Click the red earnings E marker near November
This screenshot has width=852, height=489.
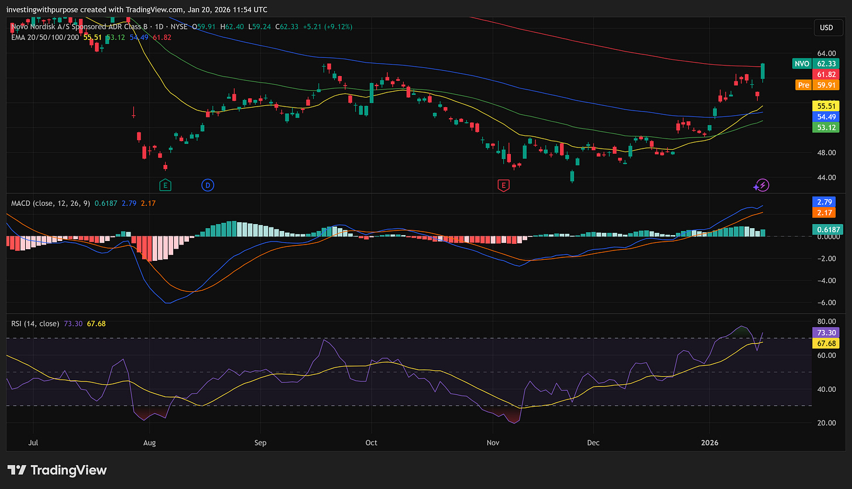(503, 185)
